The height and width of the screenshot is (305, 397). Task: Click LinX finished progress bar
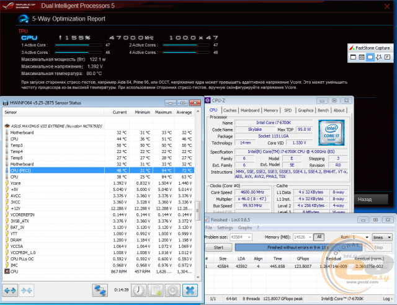(x=298, y=247)
